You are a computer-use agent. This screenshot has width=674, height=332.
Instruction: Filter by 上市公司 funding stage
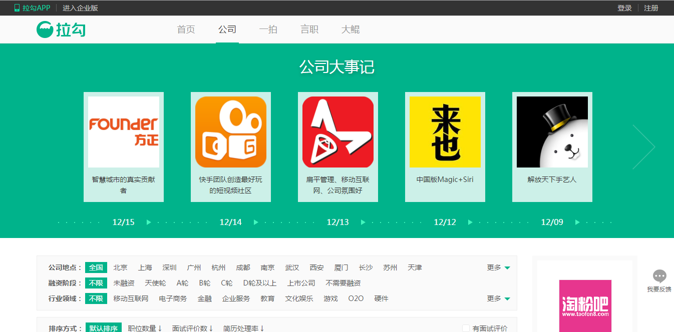click(301, 283)
